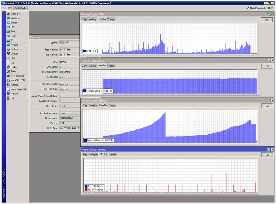This screenshot has width=276, height=204.
Task: Click the Interfaces icon in sidebar
Action: coord(8,18)
